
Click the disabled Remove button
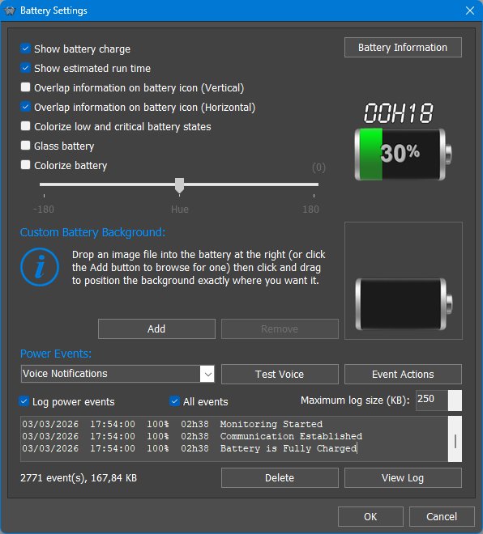pyautogui.click(x=280, y=329)
